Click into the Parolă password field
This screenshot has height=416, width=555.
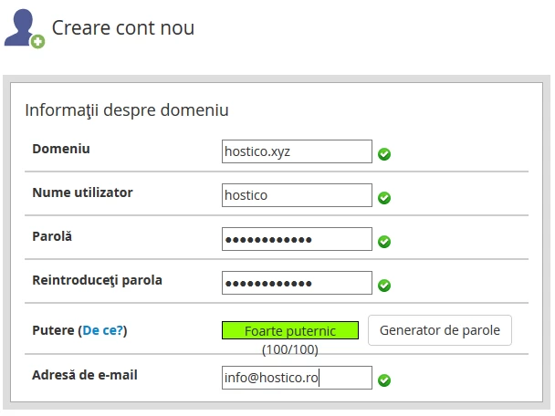pyautogui.click(x=297, y=239)
